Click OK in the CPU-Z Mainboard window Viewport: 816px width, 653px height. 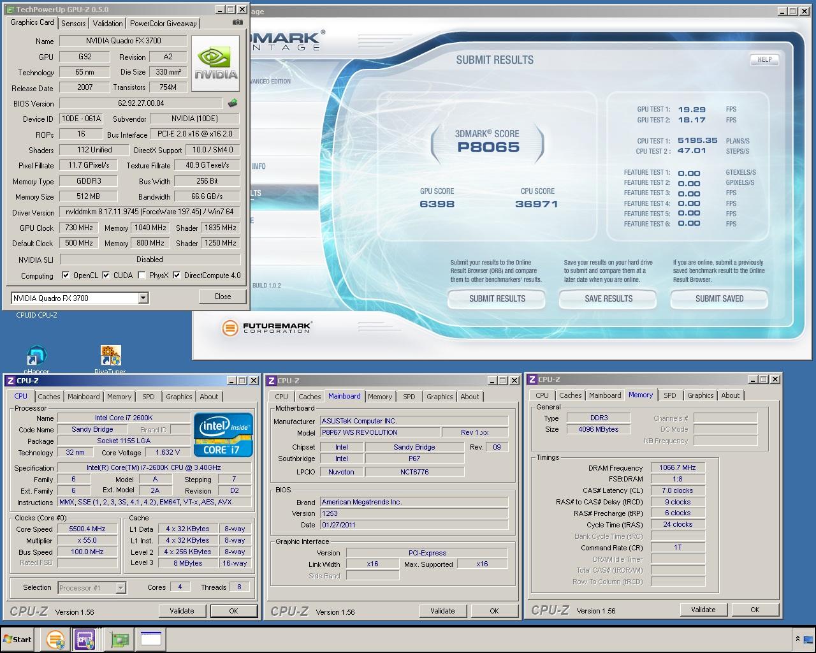[494, 611]
